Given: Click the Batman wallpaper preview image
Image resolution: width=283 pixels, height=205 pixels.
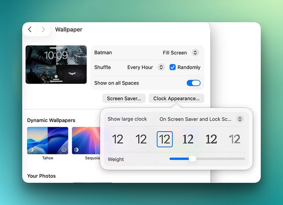Looking at the screenshot, I should 56,64.
